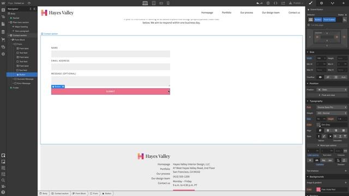
Task: Open the CMS Collections panel
Action: pyautogui.click(x=3, y=32)
